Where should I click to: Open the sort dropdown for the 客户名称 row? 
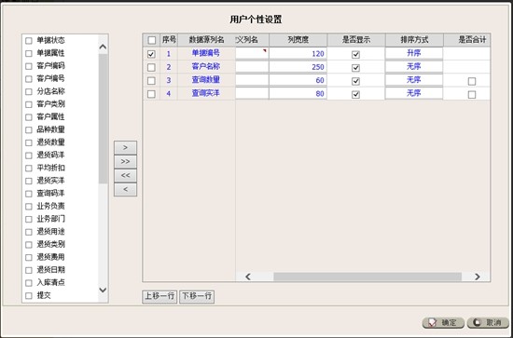[414, 67]
